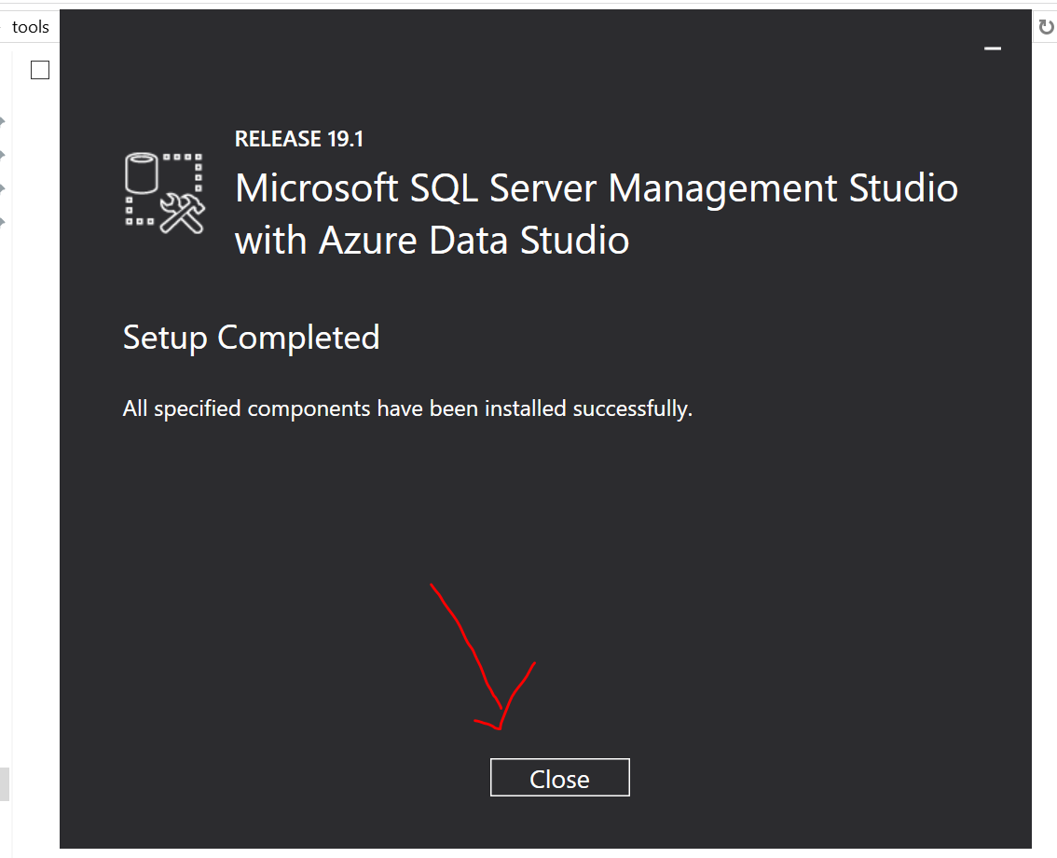Click the 'with Azure Data Studio' line
1057x858 pixels.
(432, 240)
